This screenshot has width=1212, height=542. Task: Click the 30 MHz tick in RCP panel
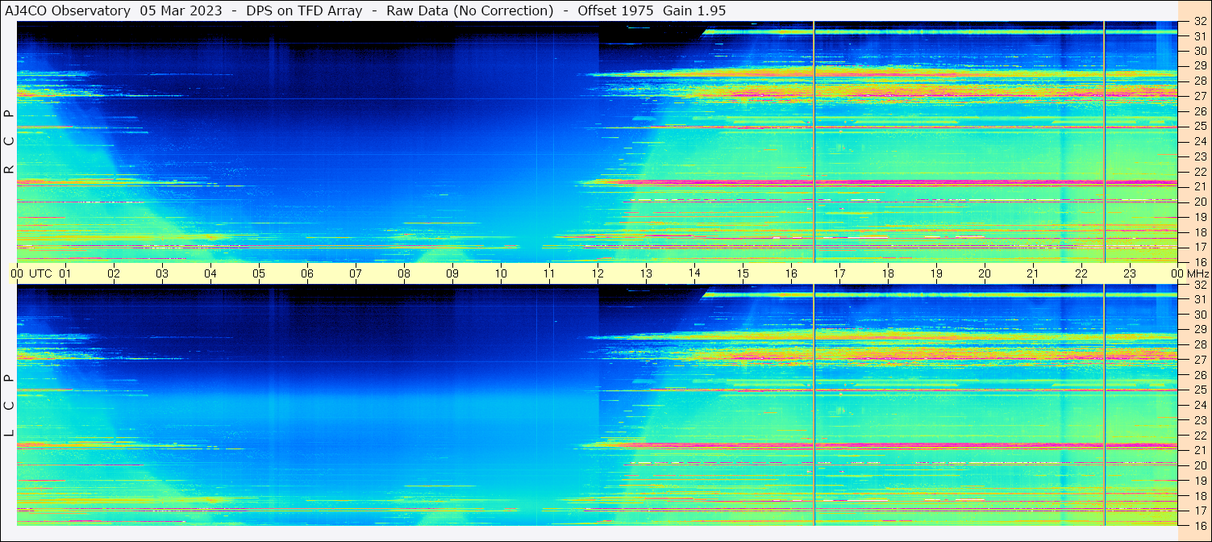coord(1200,51)
